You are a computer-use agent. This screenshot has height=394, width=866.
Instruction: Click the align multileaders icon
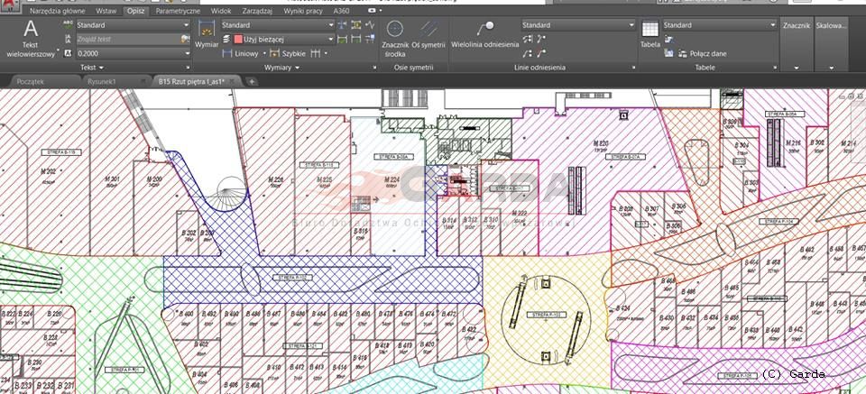click(x=527, y=39)
